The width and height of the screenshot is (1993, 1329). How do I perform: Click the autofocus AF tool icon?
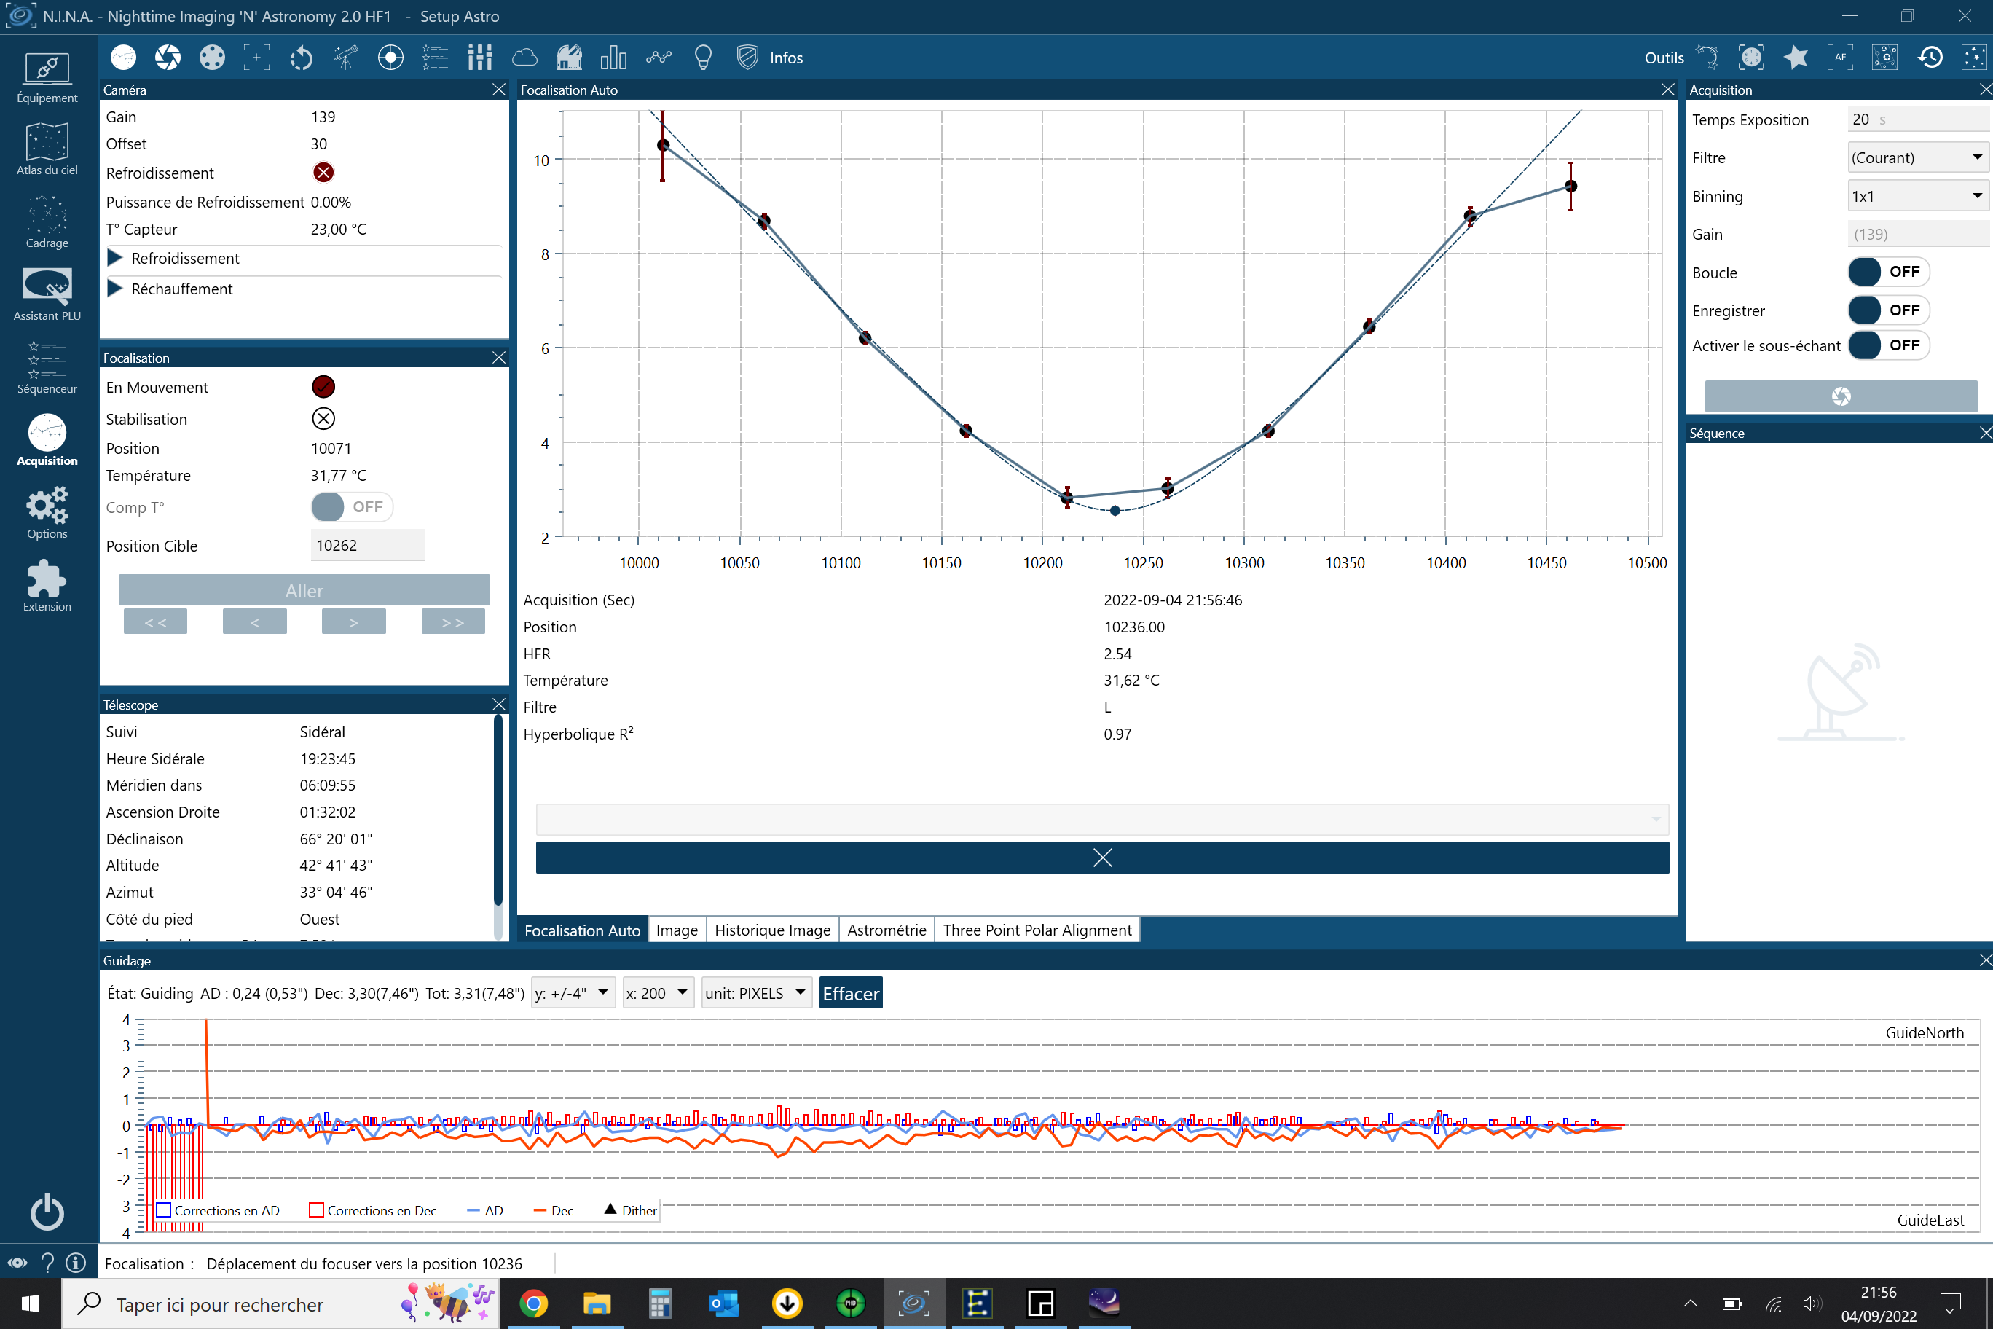point(1839,58)
